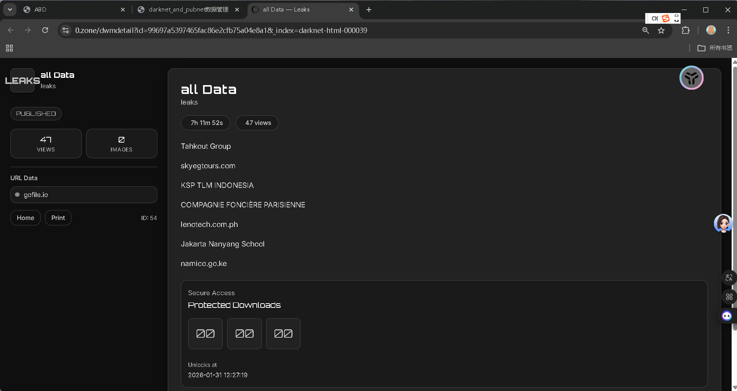This screenshot has width=737, height=391.
Task: Click the site information icon in address bar
Action: click(x=66, y=30)
